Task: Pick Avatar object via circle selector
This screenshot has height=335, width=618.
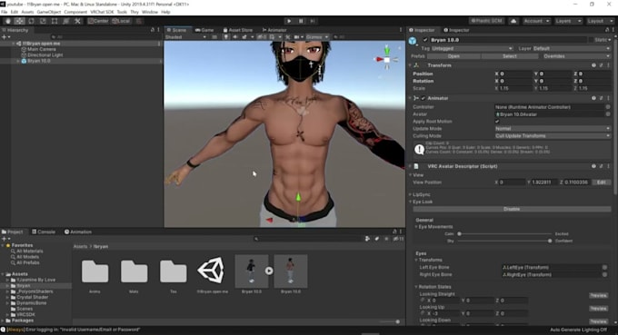Action: [608, 114]
